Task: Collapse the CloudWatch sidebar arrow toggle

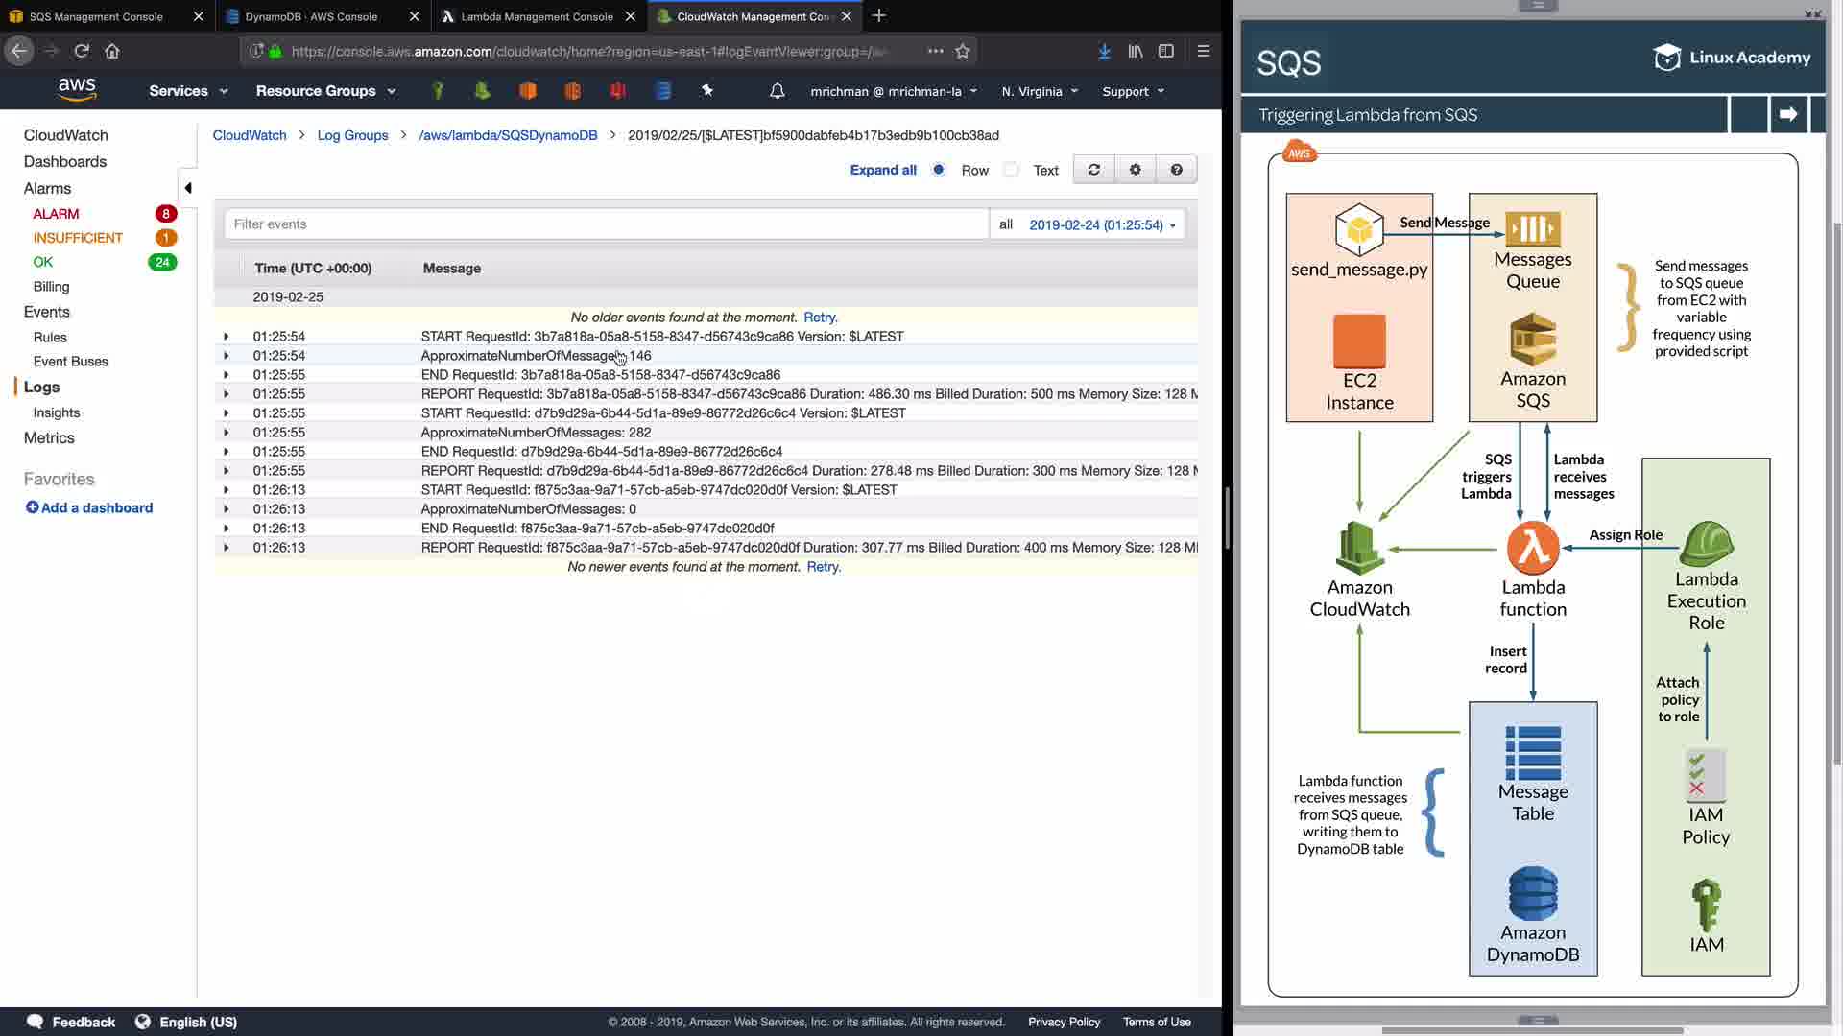Action: (x=188, y=188)
